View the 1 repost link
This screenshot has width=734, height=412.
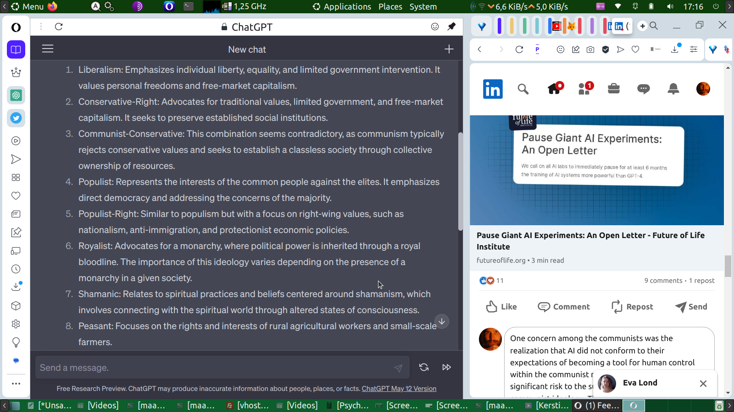pos(702,281)
